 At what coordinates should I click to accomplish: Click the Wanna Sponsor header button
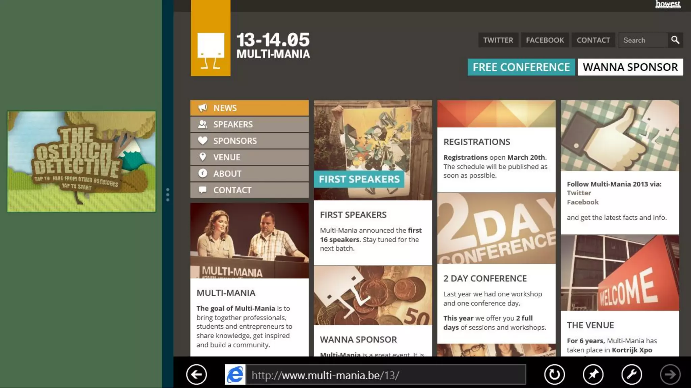(630, 67)
